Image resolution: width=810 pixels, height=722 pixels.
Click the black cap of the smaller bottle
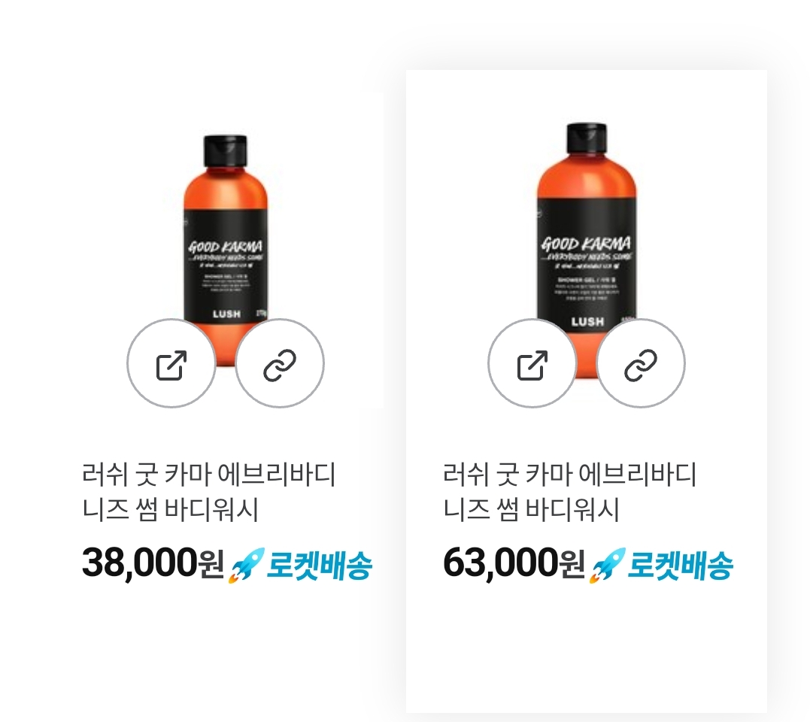coord(225,151)
